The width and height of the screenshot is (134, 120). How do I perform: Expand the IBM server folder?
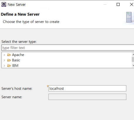(4, 66)
